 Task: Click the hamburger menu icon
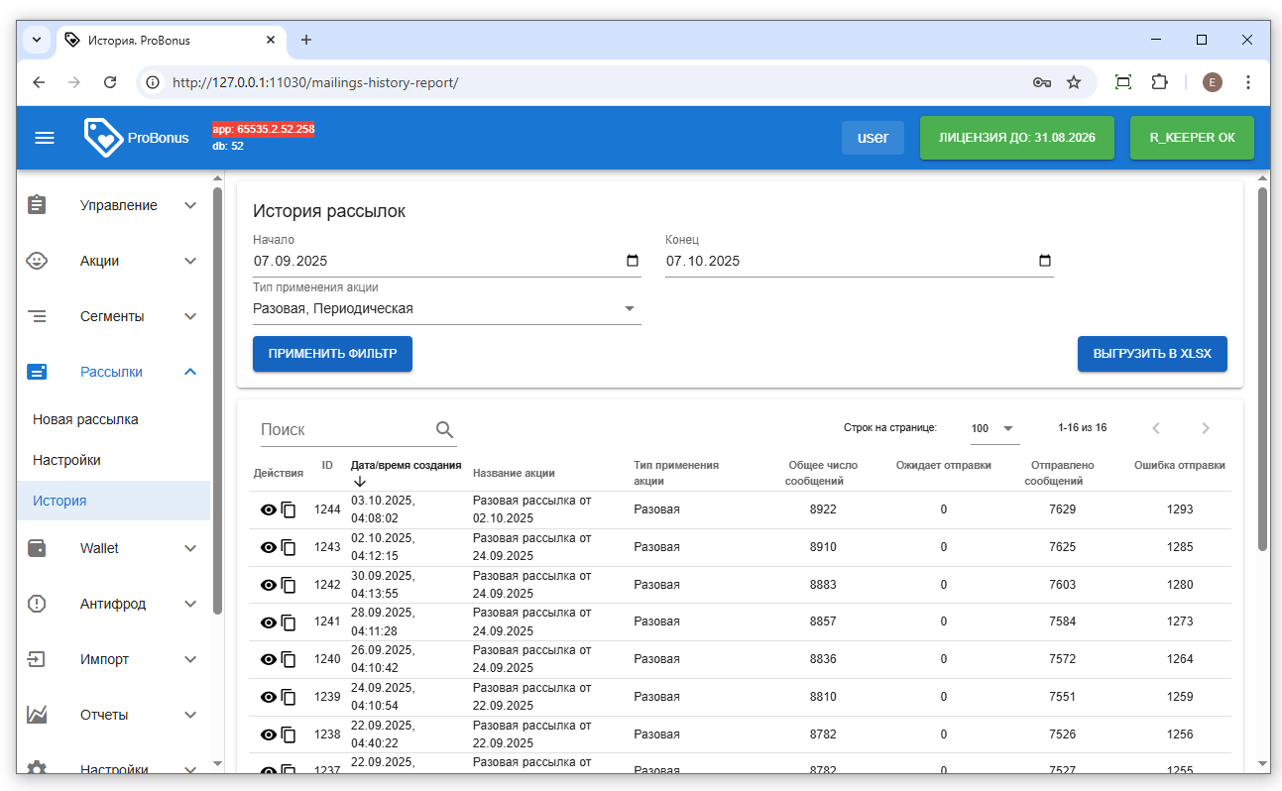tap(45, 138)
